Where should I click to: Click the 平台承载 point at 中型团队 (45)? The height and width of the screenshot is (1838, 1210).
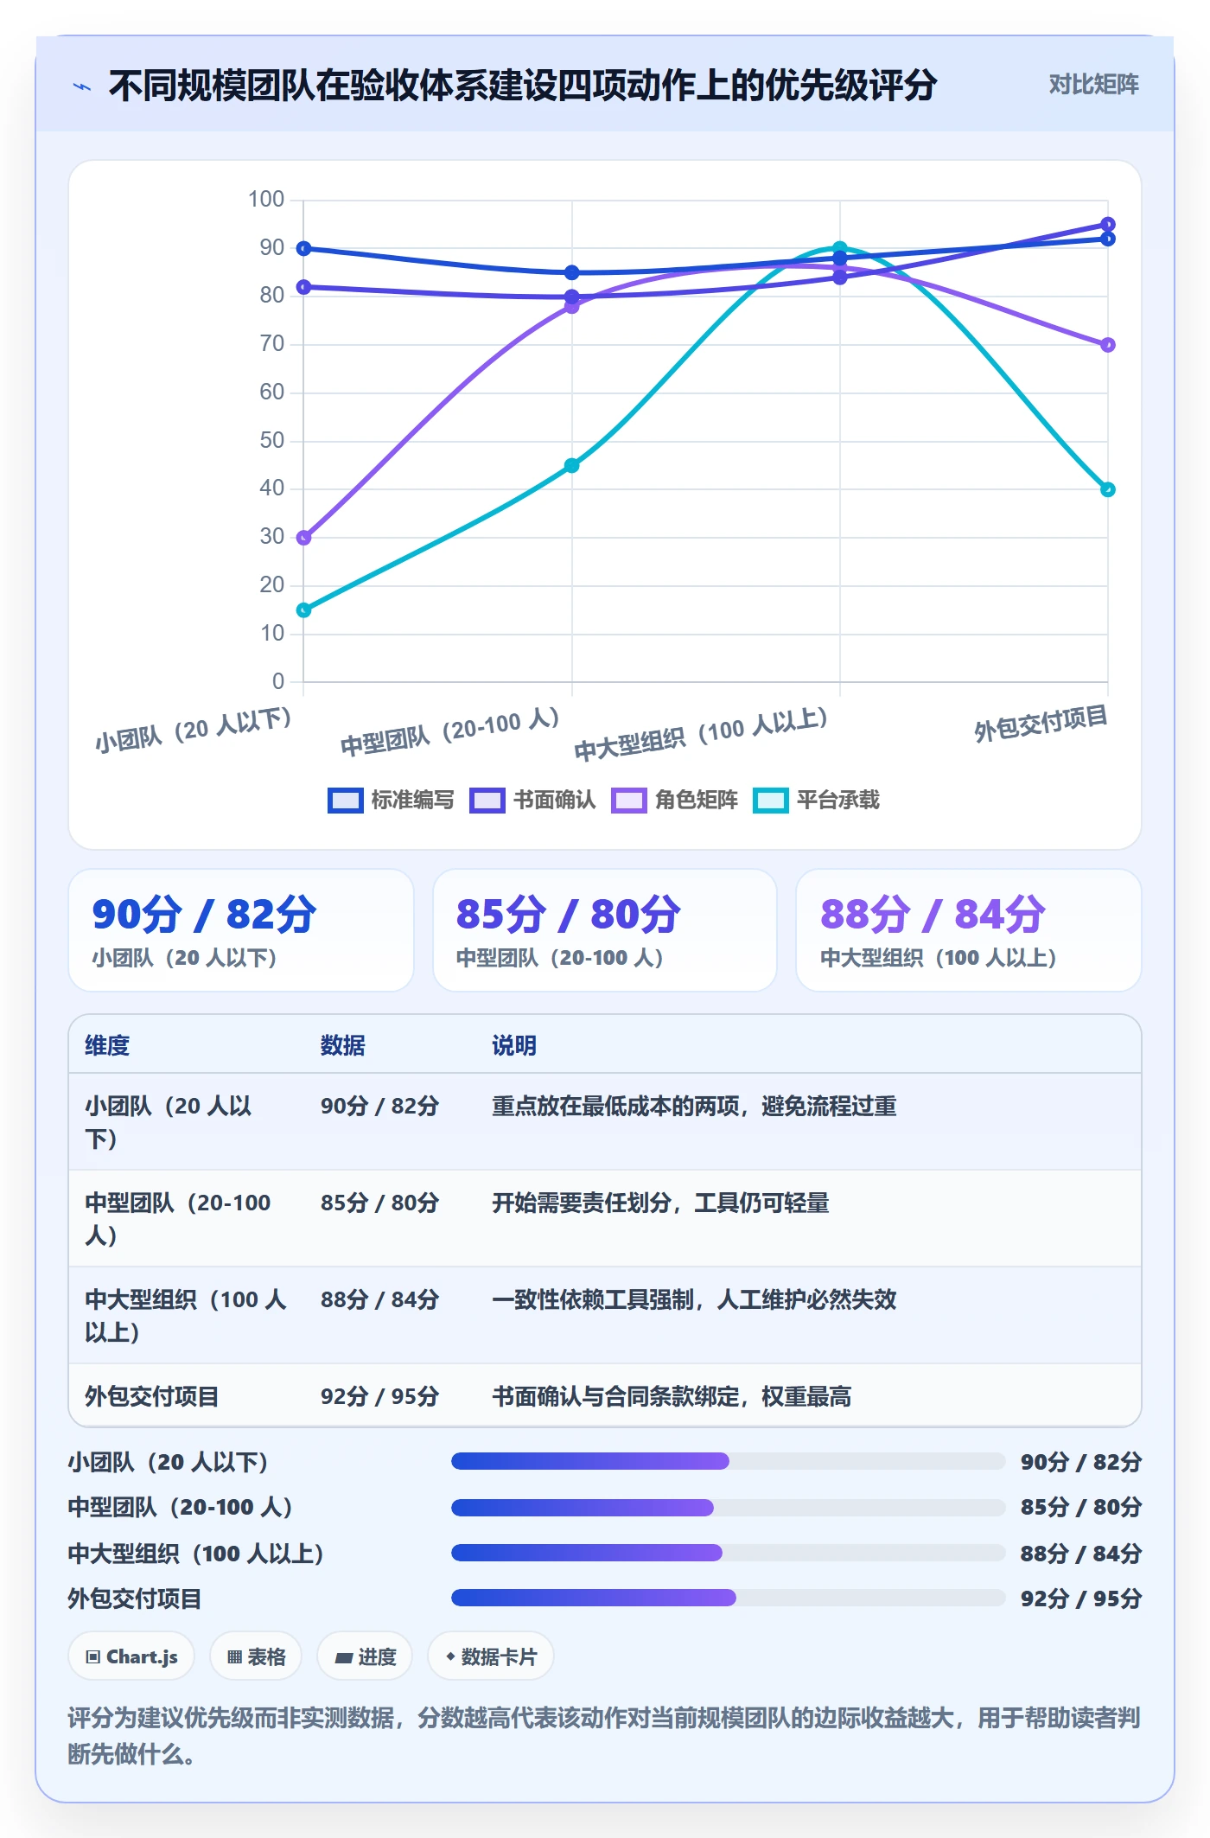click(x=572, y=465)
